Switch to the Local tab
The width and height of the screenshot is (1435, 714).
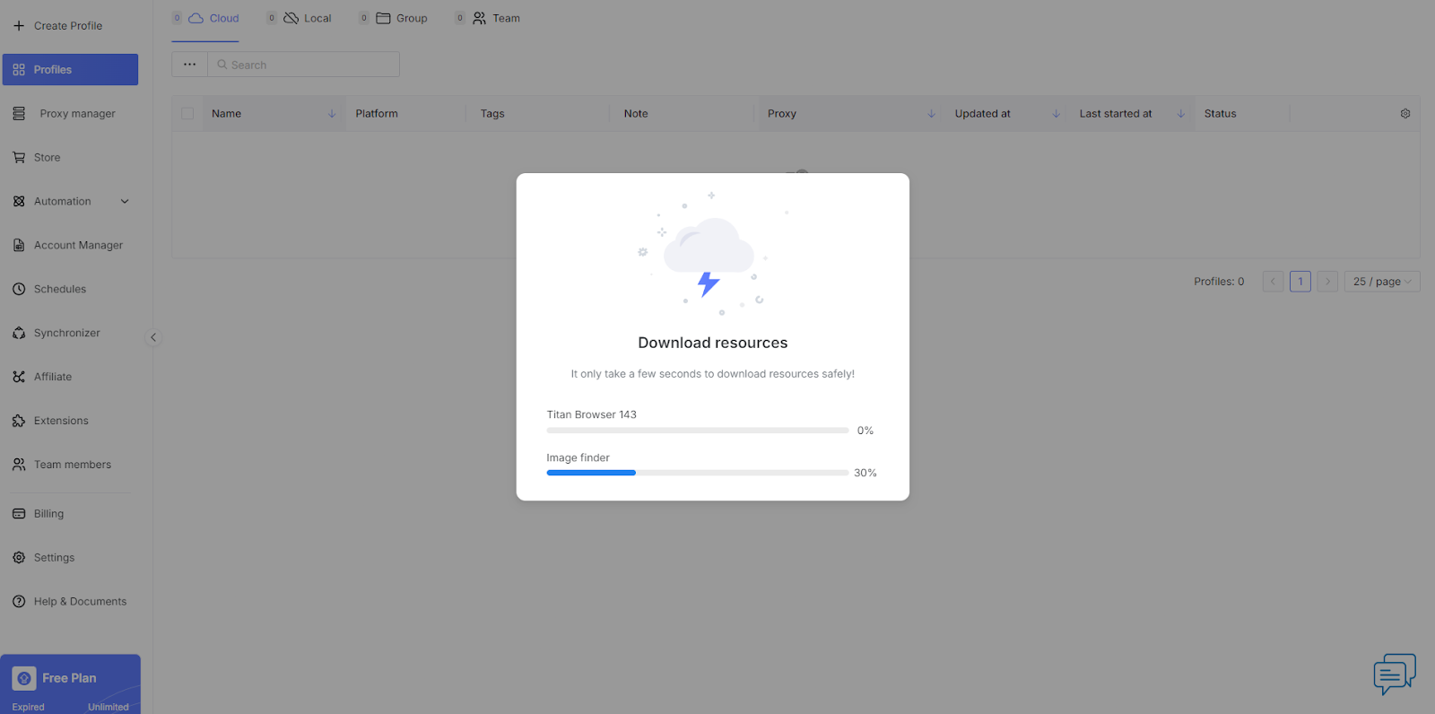point(308,18)
